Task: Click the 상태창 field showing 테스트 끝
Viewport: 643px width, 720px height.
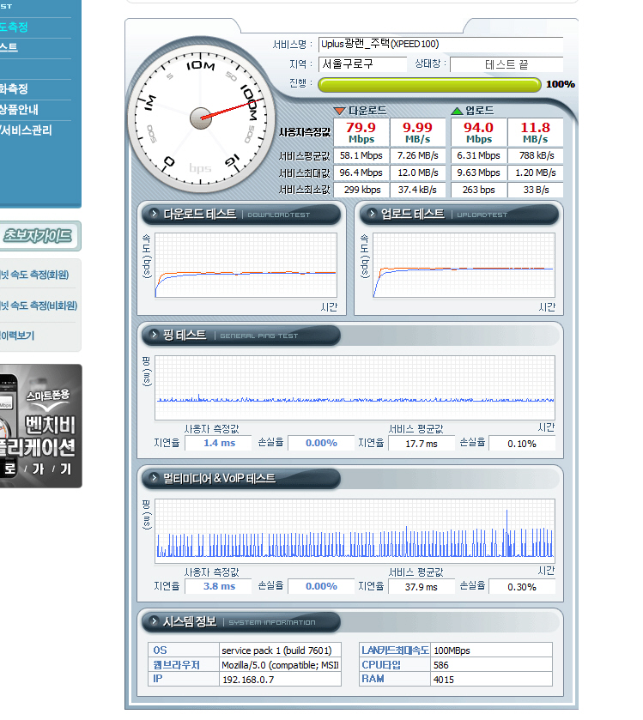Action: [507, 64]
